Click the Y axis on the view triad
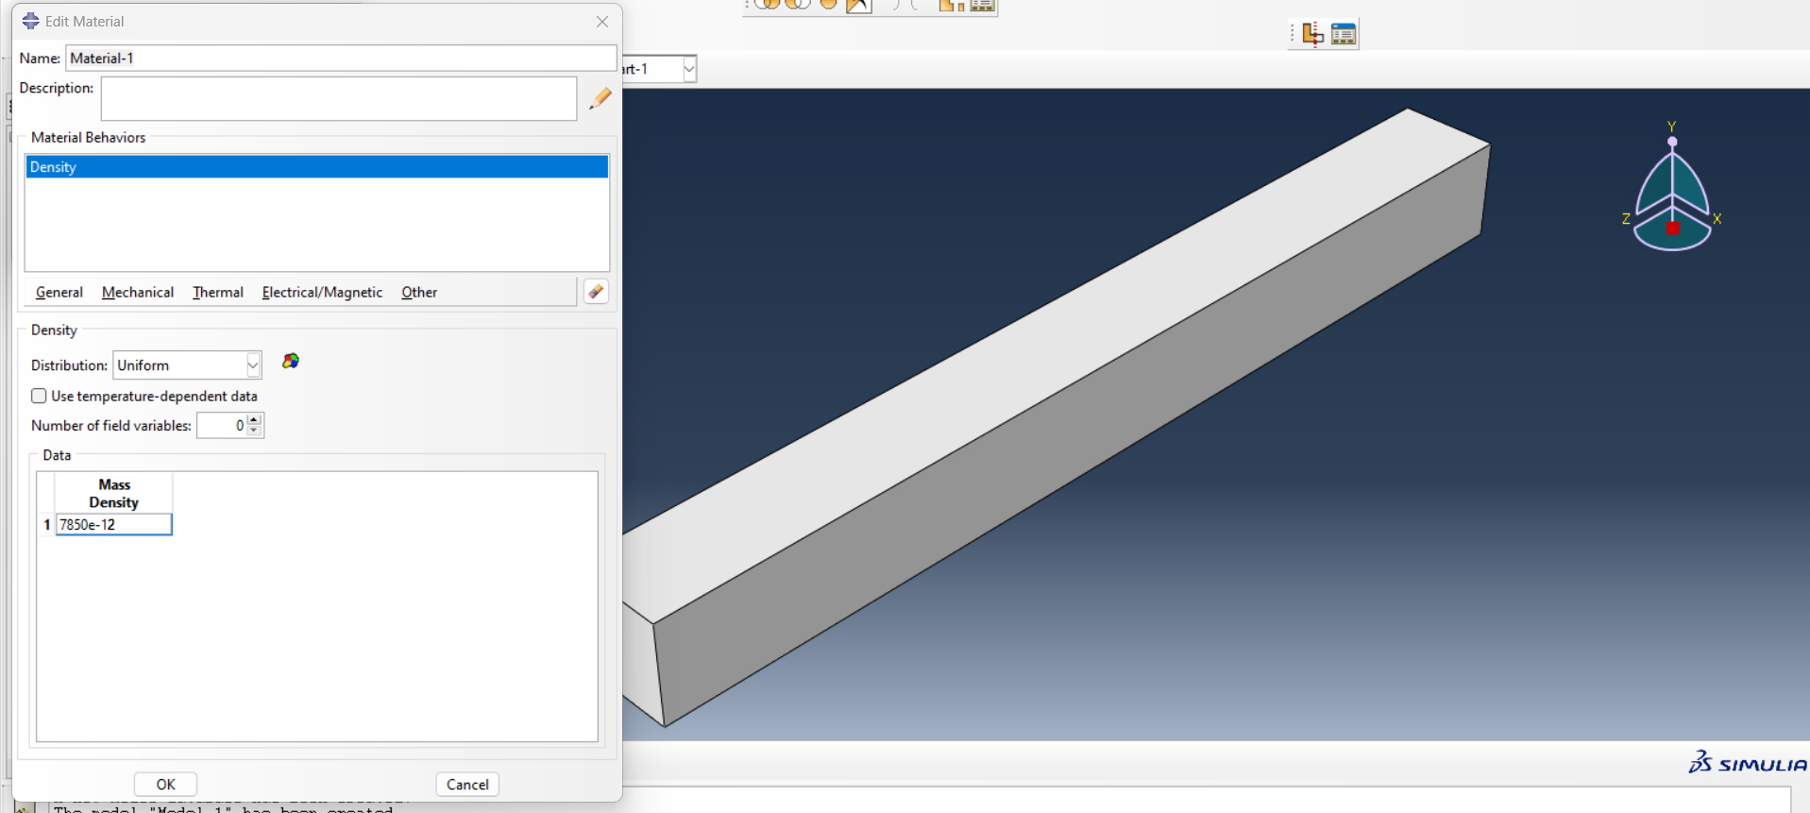The image size is (1810, 813). [x=1672, y=127]
